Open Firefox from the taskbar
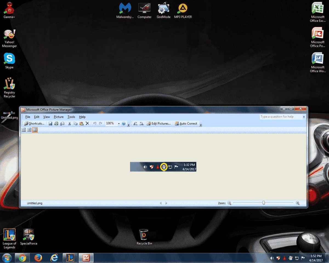This screenshot has height=263, width=329. 38,258
